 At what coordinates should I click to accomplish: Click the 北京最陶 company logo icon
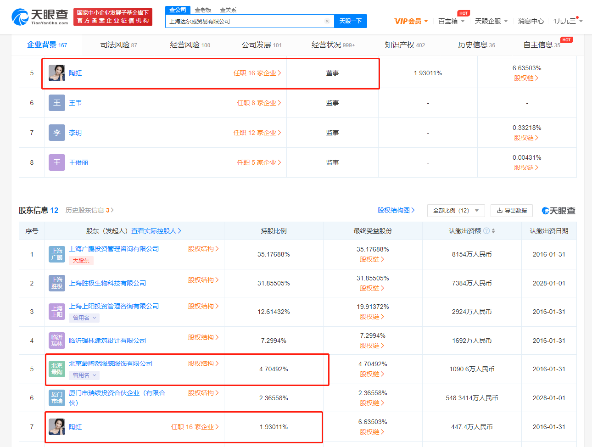(57, 369)
